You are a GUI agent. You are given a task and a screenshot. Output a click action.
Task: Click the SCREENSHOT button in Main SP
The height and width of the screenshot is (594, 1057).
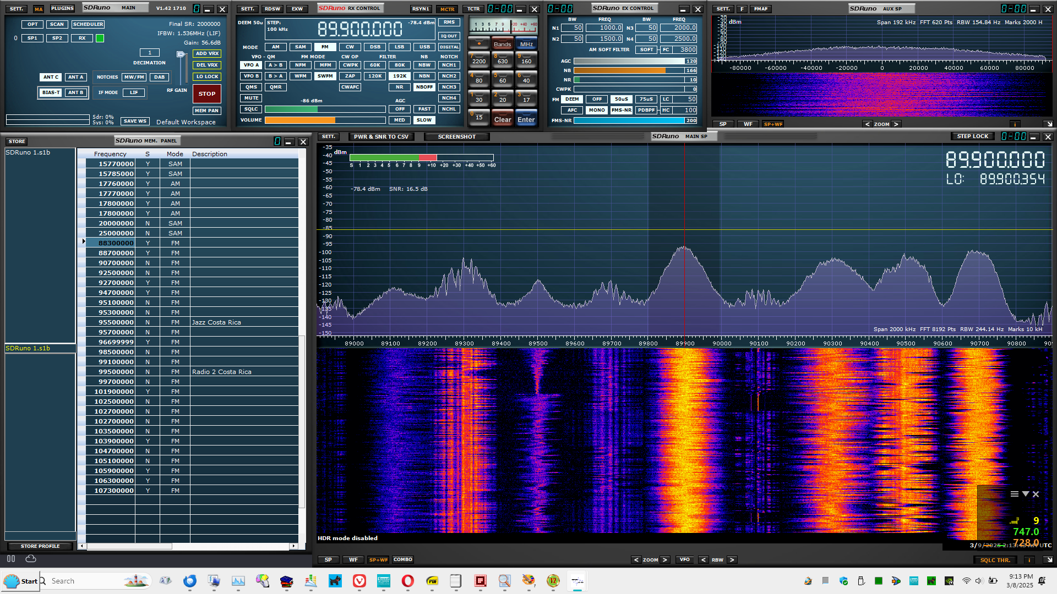pos(456,136)
